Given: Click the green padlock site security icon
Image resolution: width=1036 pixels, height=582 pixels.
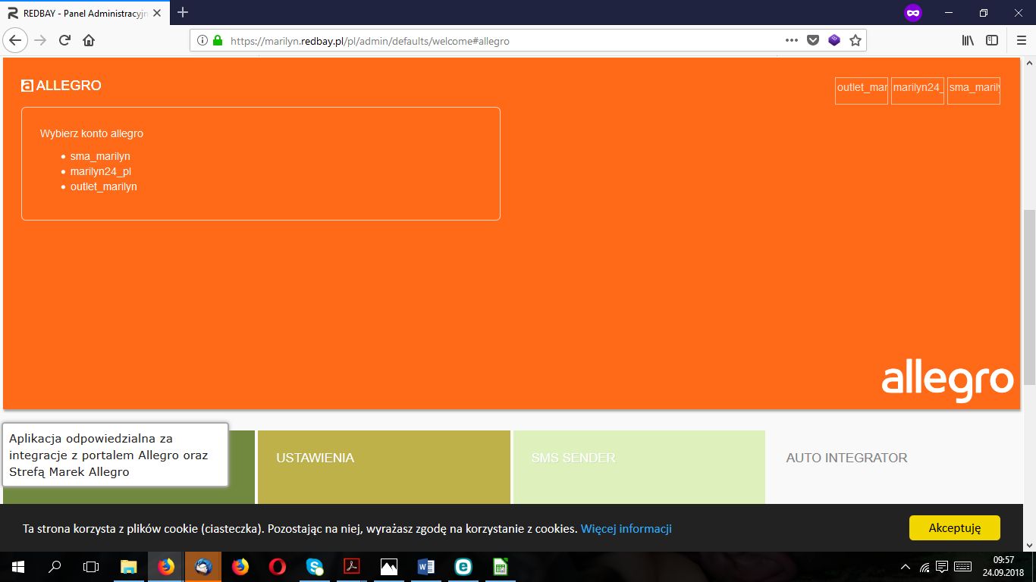Looking at the screenshot, I should tap(218, 41).
